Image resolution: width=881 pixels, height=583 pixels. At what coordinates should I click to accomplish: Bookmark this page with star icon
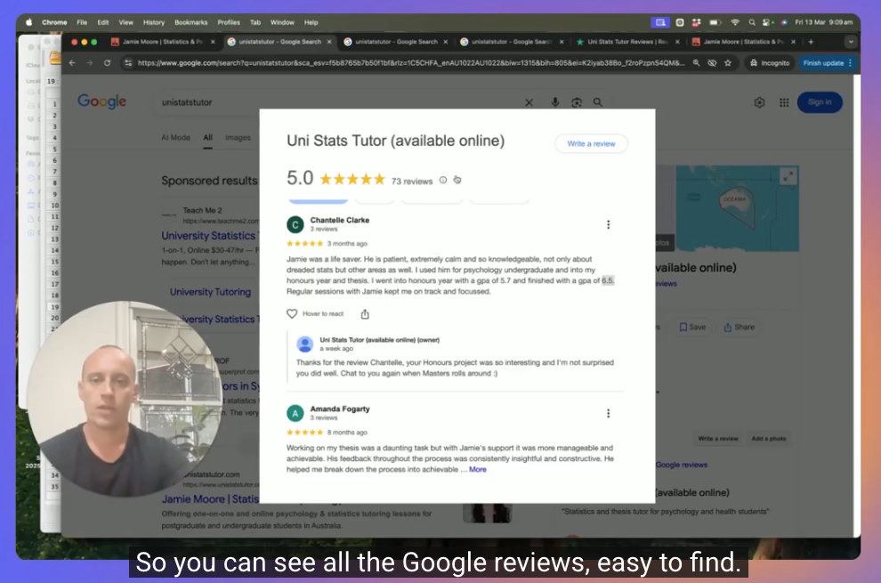(x=728, y=63)
